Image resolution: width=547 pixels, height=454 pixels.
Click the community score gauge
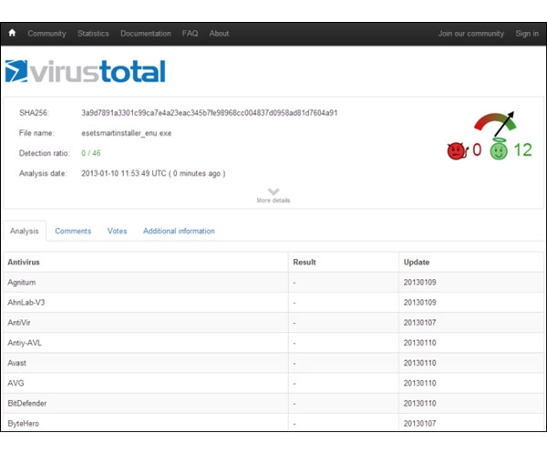click(x=495, y=124)
